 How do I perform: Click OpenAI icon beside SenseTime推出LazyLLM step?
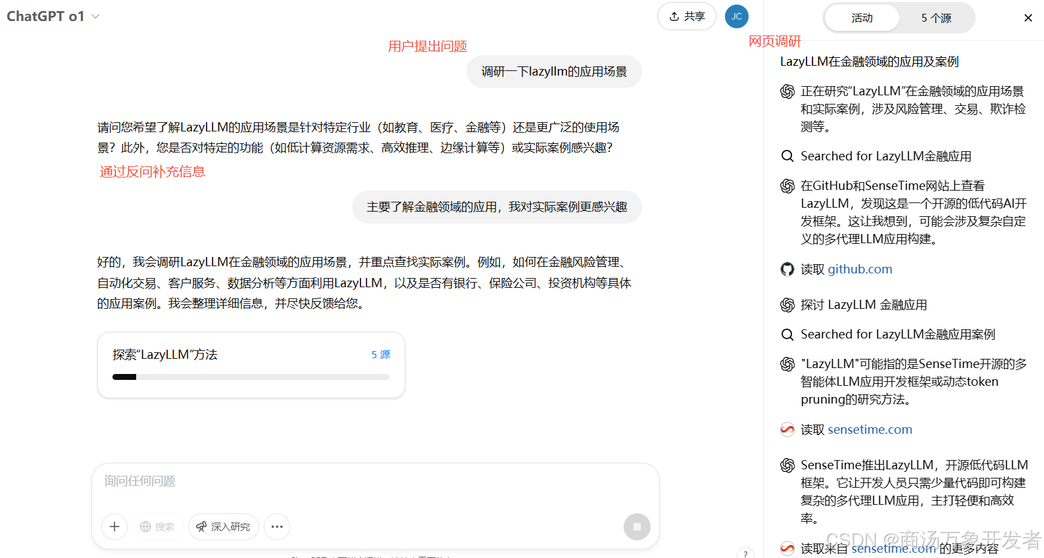pyautogui.click(x=787, y=465)
